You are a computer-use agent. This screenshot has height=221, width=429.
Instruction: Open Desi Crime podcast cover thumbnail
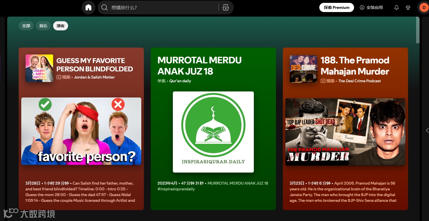point(304,69)
